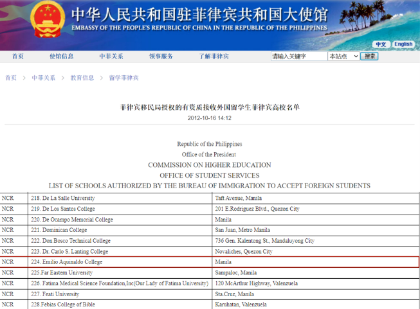Open the 使馆信息 menu item
The width and height of the screenshot is (420, 309).
62,57
